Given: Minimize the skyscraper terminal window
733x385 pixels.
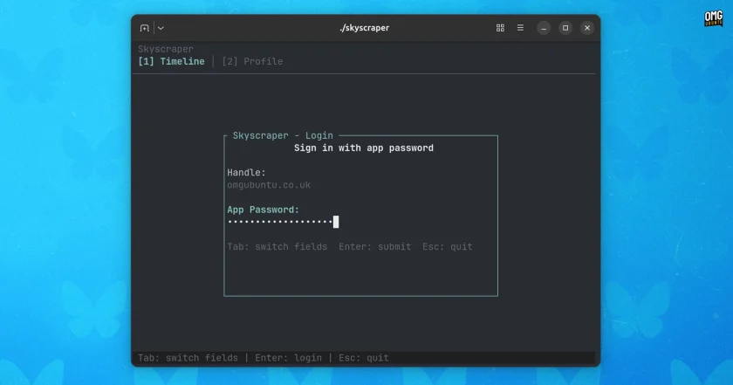Looking at the screenshot, I should point(544,28).
